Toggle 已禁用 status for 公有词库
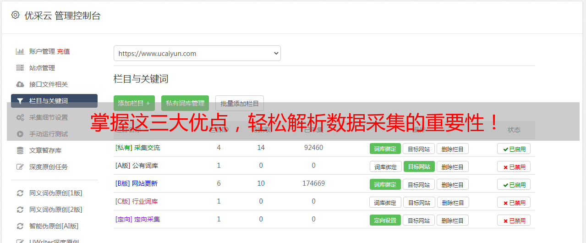This screenshot has height=243, width=586. click(514, 166)
